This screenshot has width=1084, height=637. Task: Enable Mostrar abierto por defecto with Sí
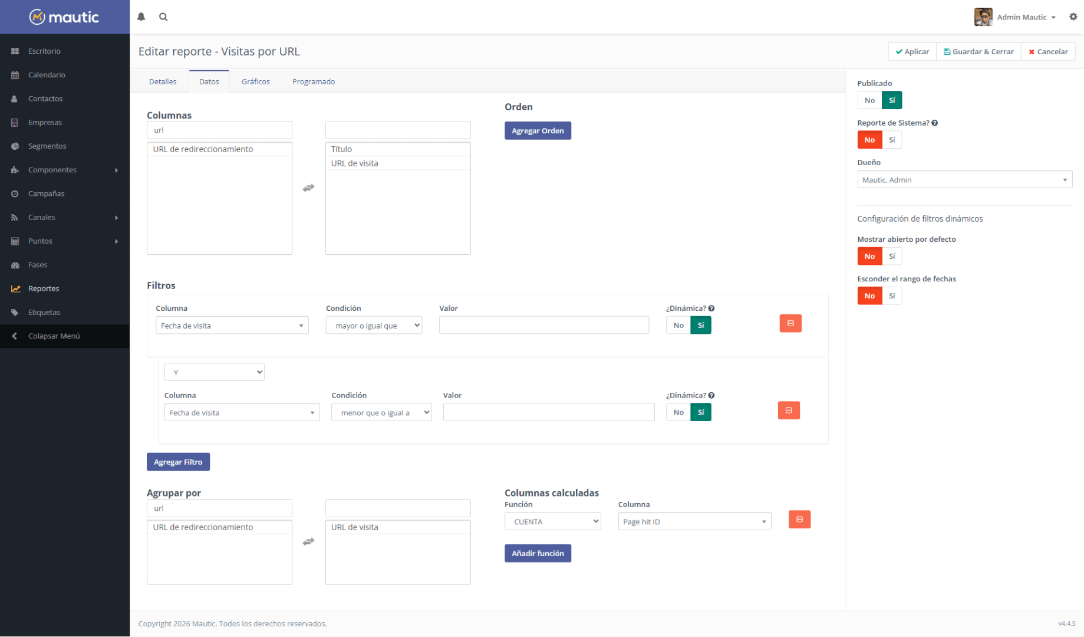pyautogui.click(x=892, y=257)
